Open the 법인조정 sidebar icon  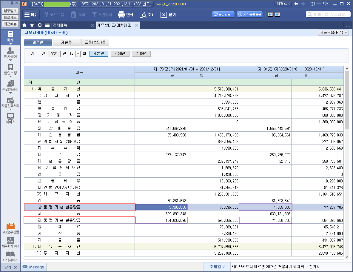tap(10, 69)
